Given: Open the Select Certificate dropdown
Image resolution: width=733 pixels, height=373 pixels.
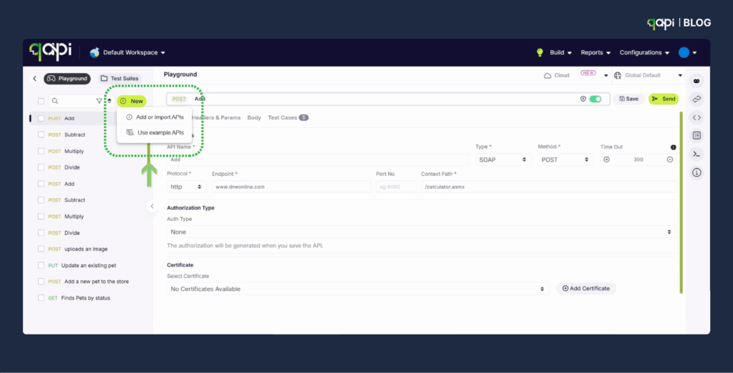Looking at the screenshot, I should (x=358, y=289).
